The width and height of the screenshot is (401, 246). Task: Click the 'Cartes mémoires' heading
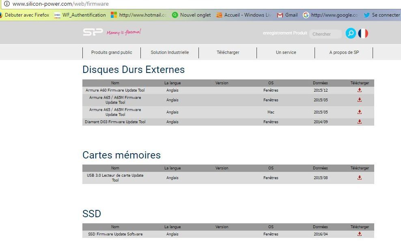click(x=121, y=155)
